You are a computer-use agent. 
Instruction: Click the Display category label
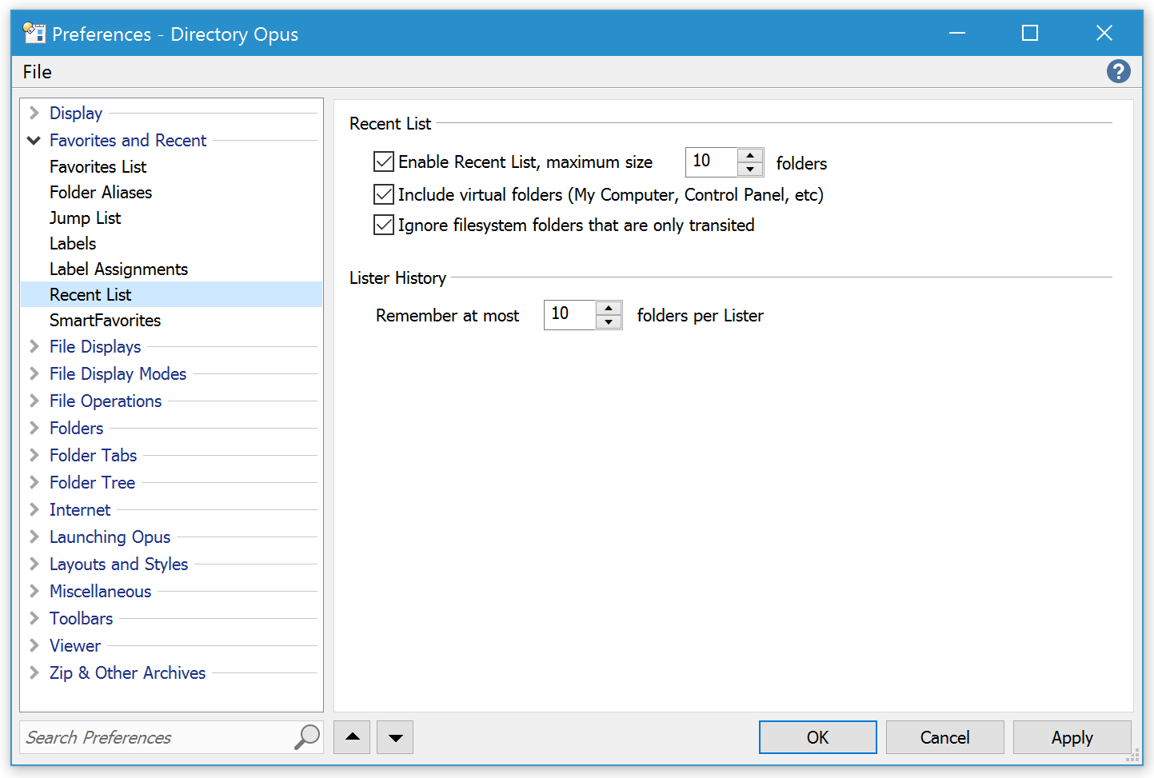coord(76,113)
